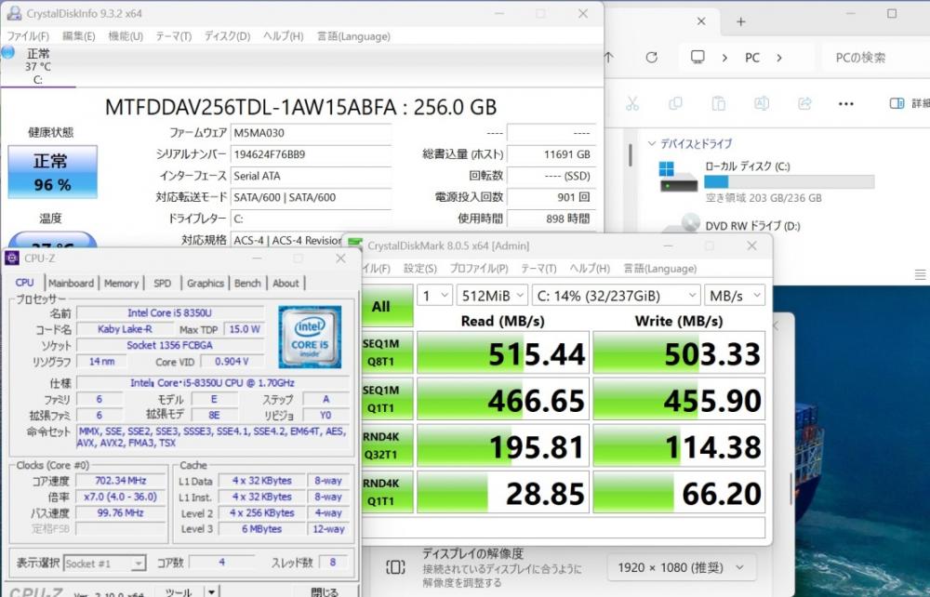Image resolution: width=930 pixels, height=597 pixels.
Task: Open the 言語(Language) menu in CrystalDiskInfo
Action: (x=353, y=36)
